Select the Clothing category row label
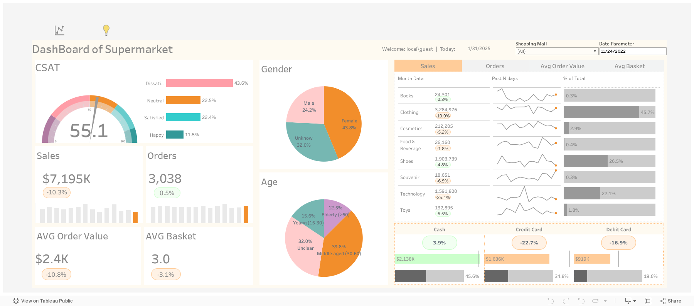The width and height of the screenshot is (694, 306). (x=409, y=112)
